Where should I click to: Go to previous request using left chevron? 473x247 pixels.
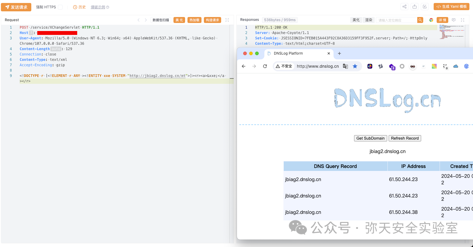pyautogui.click(x=138, y=20)
